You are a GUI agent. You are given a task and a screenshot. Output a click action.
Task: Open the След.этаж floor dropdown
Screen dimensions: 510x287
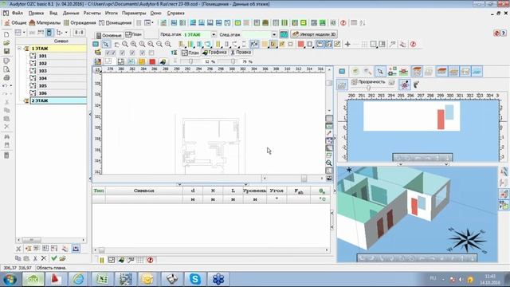click(x=274, y=34)
